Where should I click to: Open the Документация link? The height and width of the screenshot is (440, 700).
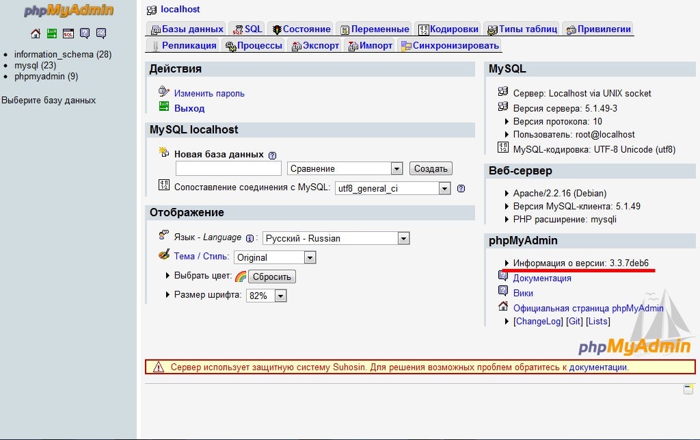coord(542,278)
